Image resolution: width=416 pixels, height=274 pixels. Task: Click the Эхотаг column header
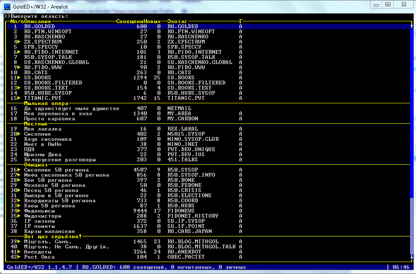click(177, 21)
